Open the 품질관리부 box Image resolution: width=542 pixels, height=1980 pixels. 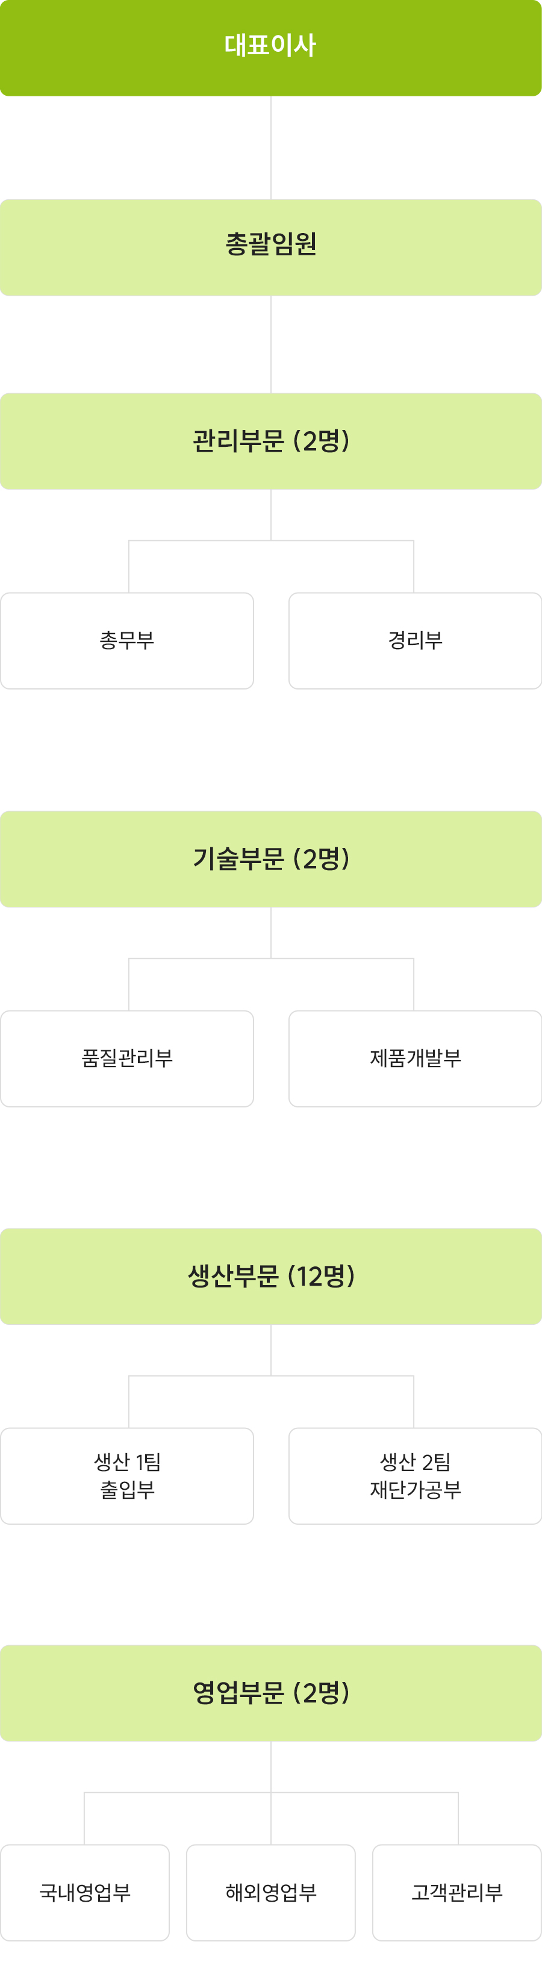127,1059
